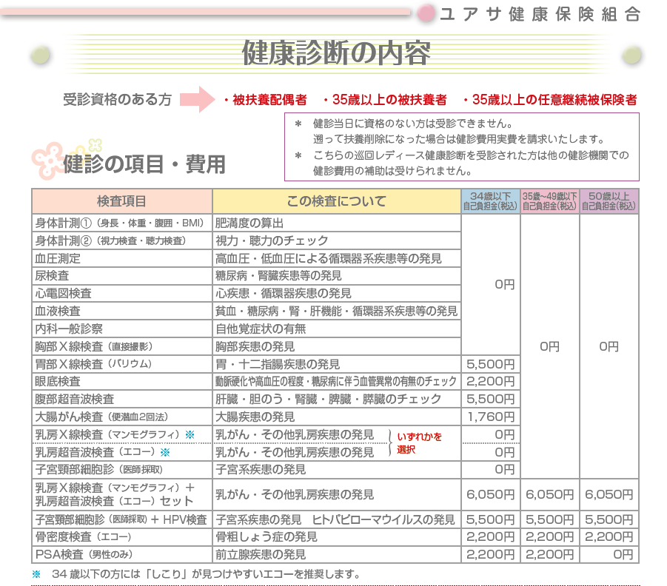Select the 骨密度検査 row label

tap(83, 536)
